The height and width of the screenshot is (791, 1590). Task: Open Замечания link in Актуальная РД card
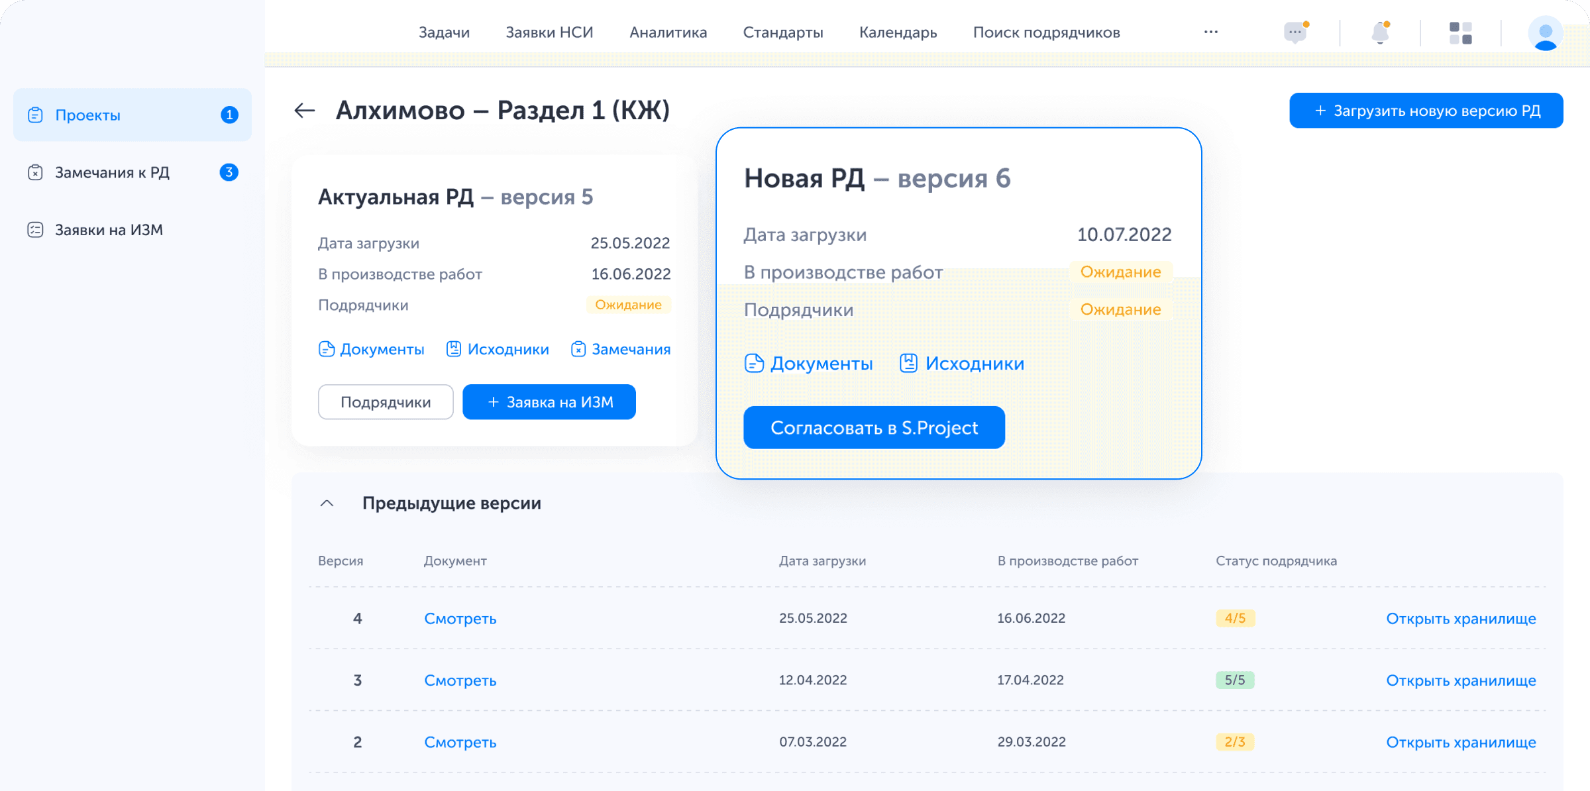621,349
